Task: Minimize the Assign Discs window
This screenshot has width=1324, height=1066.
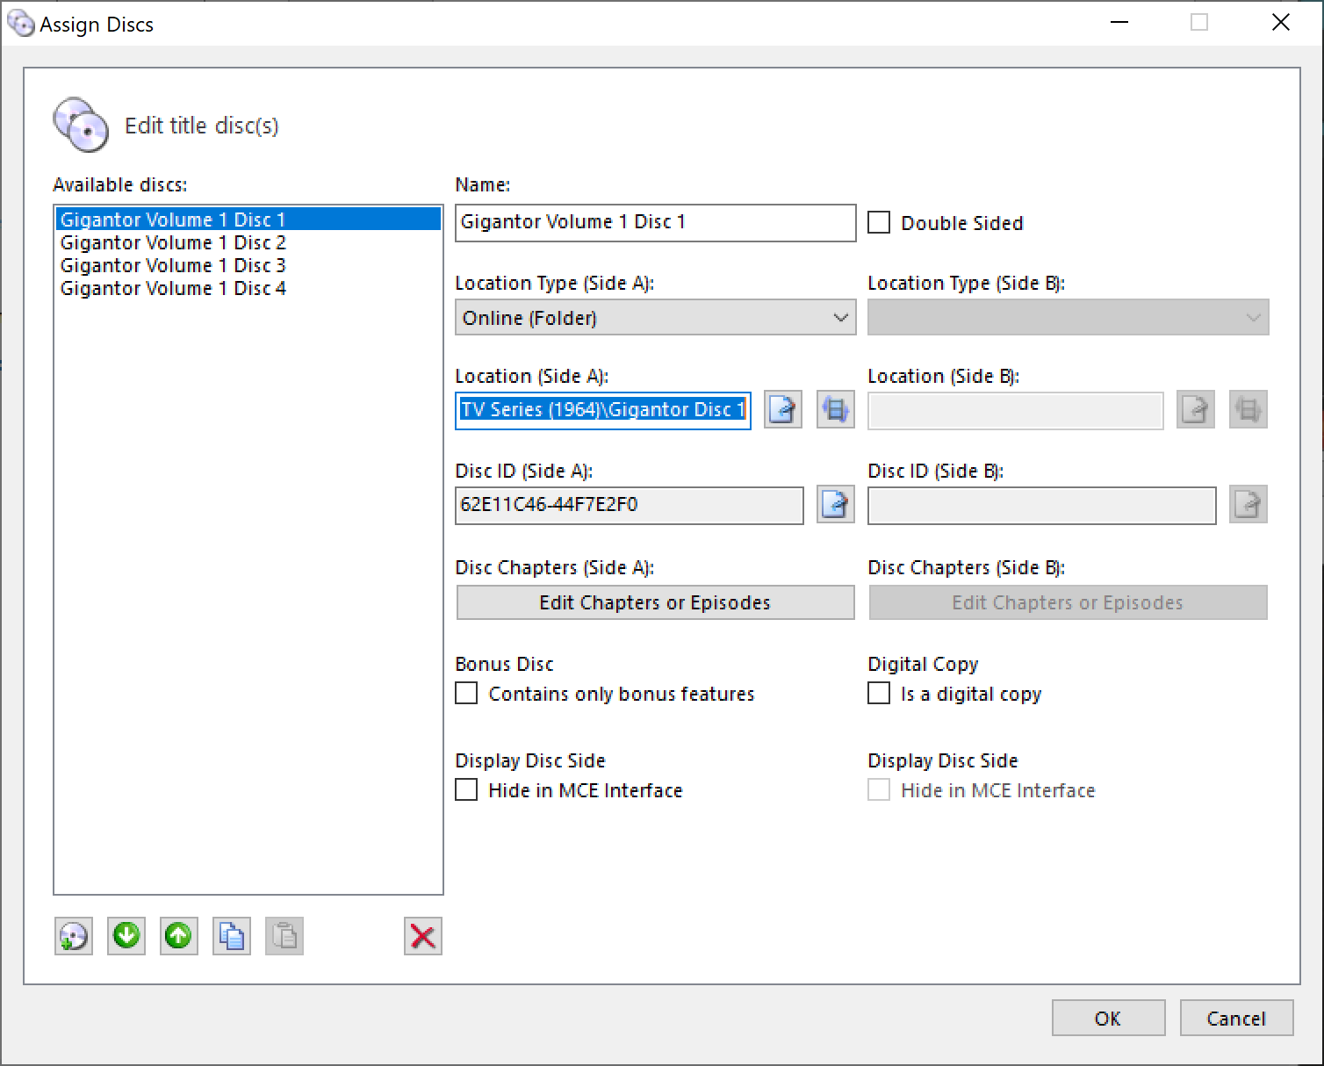Action: (1119, 23)
